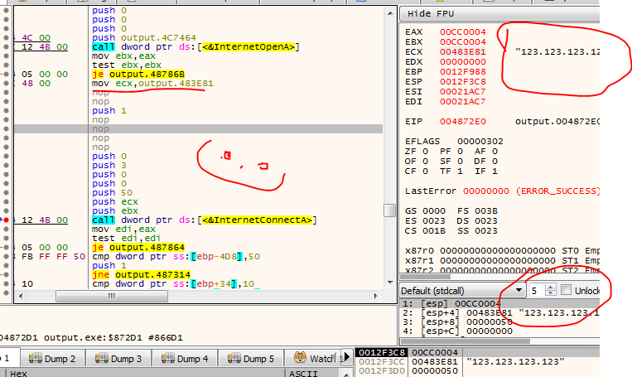The image size is (632, 377).
Task: Select the Dump 5 tab
Action: coord(249,359)
